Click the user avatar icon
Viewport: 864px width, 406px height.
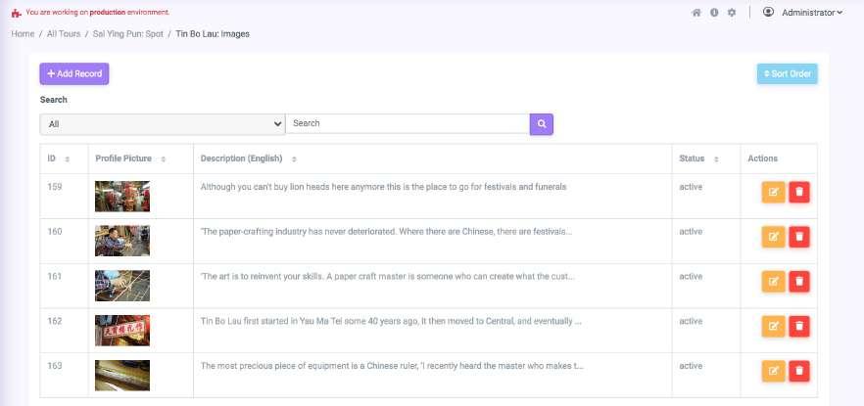[x=768, y=12]
